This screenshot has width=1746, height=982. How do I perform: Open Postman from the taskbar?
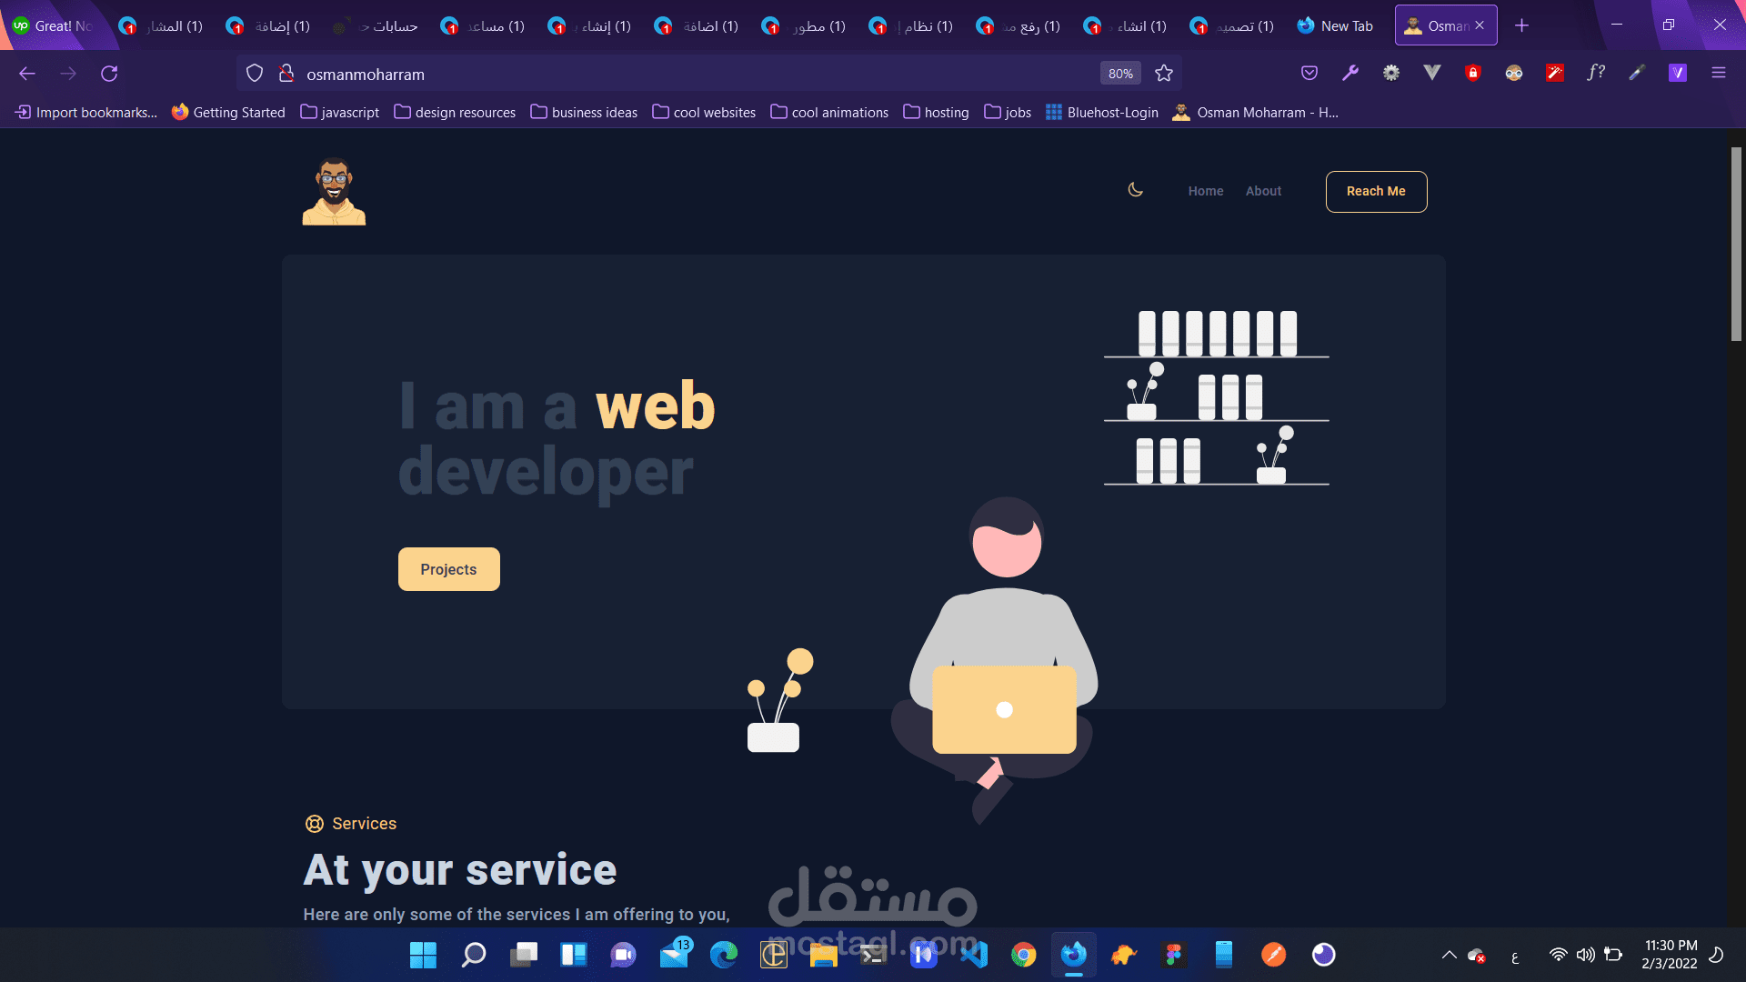[1274, 955]
